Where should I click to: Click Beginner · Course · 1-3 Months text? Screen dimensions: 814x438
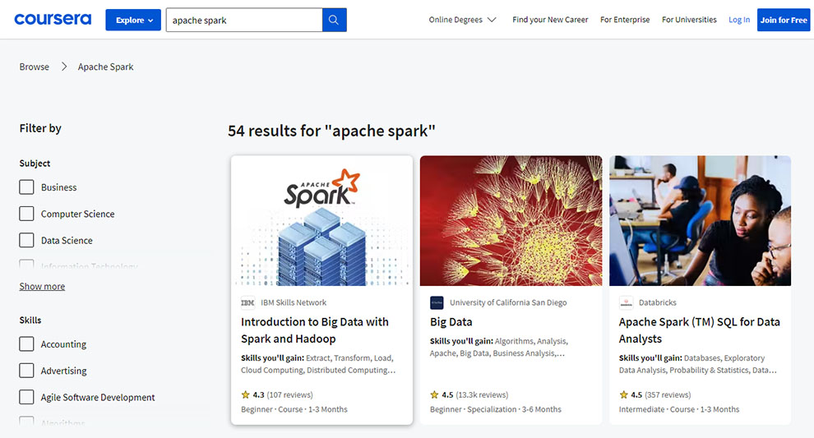[294, 409]
